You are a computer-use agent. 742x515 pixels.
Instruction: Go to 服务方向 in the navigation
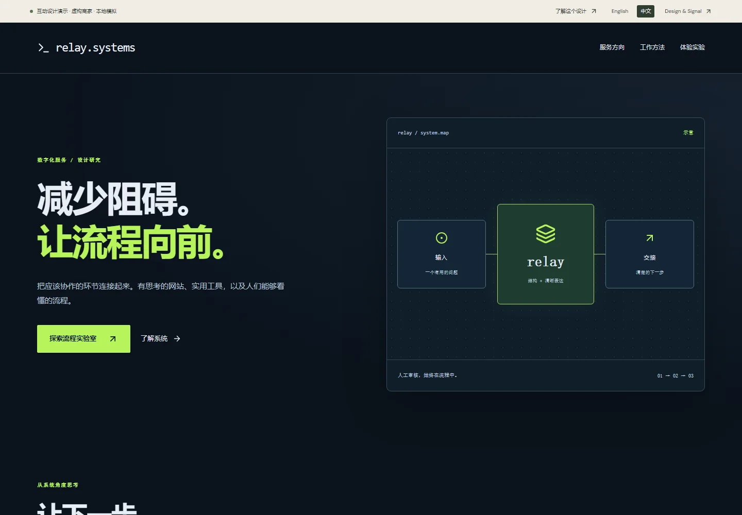click(x=612, y=47)
